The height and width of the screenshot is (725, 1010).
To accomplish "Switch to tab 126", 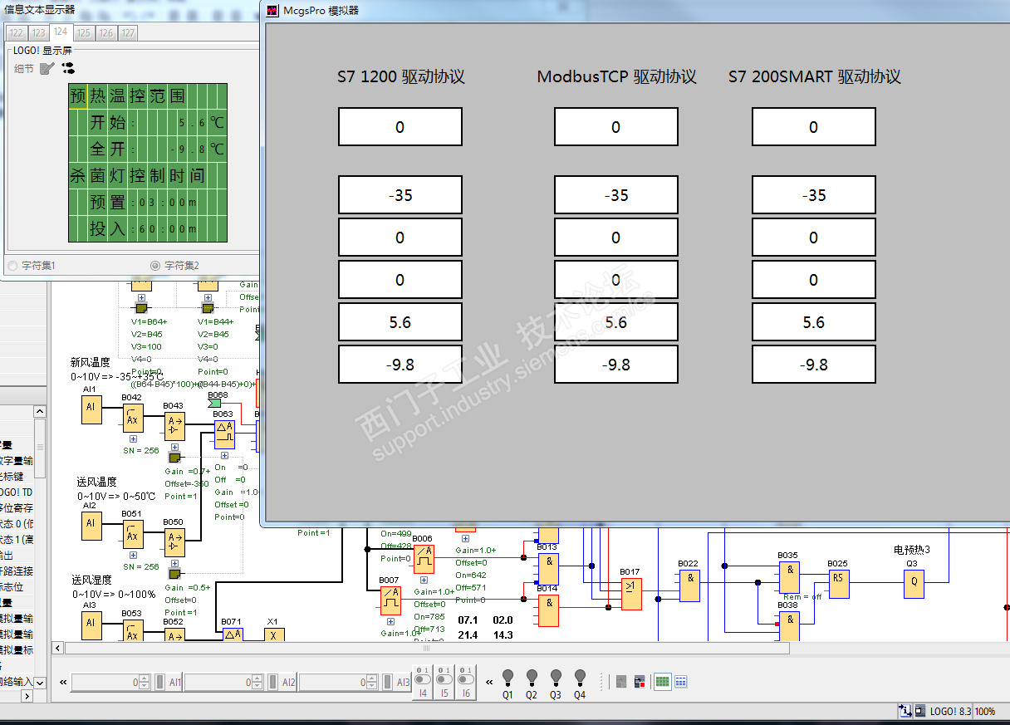I will click(105, 33).
